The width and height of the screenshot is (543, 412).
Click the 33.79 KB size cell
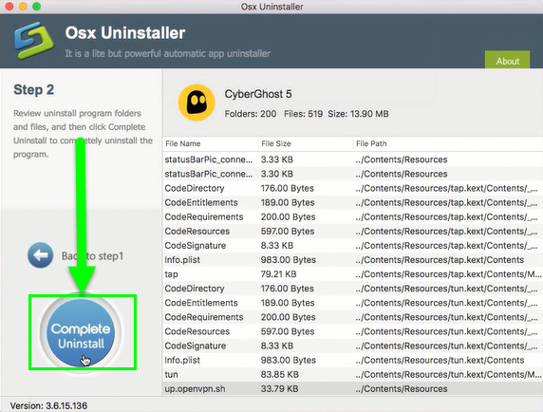coord(279,389)
